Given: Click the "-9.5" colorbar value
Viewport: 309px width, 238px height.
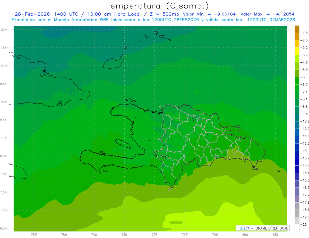Looking at the screenshot, I should [304, 114].
